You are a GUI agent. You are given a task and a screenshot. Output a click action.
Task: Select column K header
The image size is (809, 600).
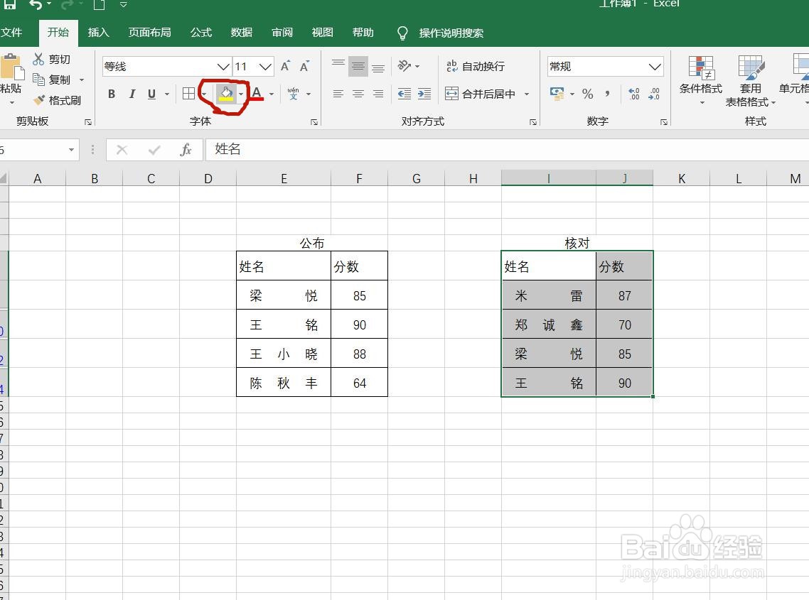tap(682, 178)
